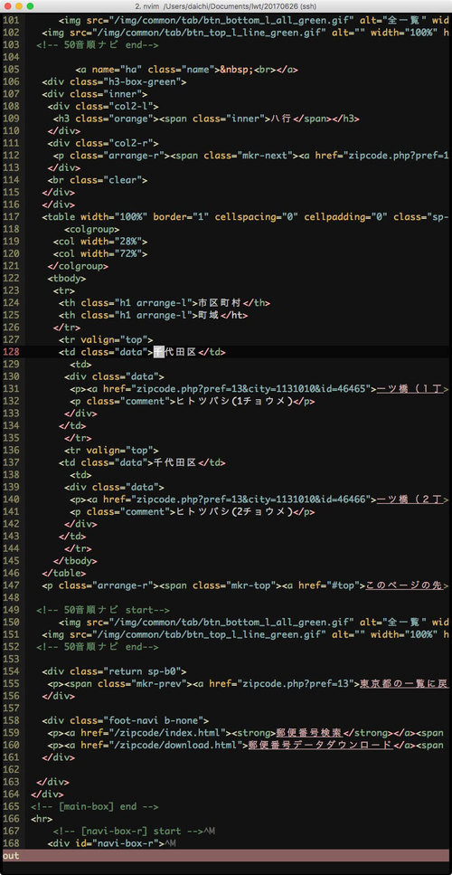This screenshot has width=452, height=875.
Task: Click the yellow minimize window button
Action: point(18,5)
